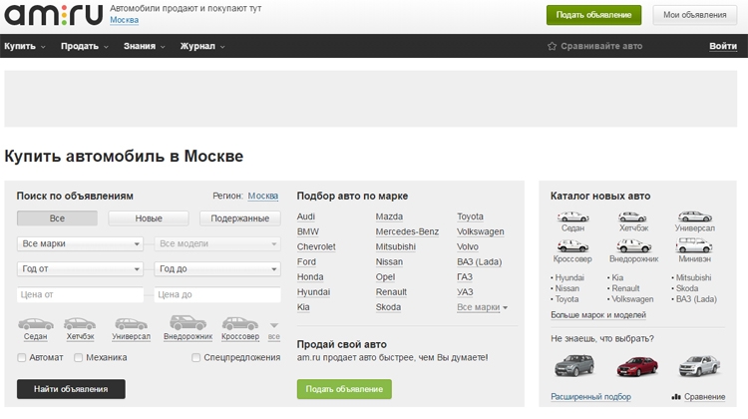Open the УАЗ brand link
Image resolution: width=748 pixels, height=419 pixels.
click(465, 292)
